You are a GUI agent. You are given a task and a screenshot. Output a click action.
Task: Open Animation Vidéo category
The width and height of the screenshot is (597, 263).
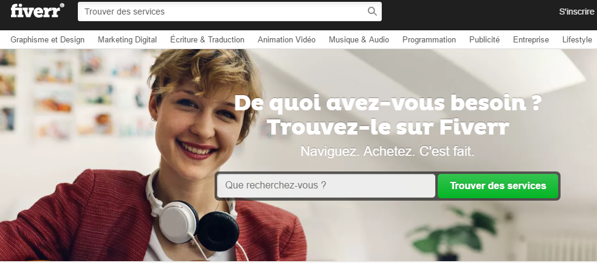[286, 39]
